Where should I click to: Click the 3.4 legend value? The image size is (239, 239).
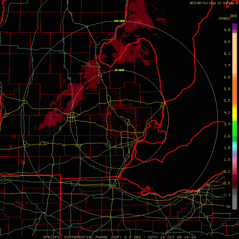[227, 124]
